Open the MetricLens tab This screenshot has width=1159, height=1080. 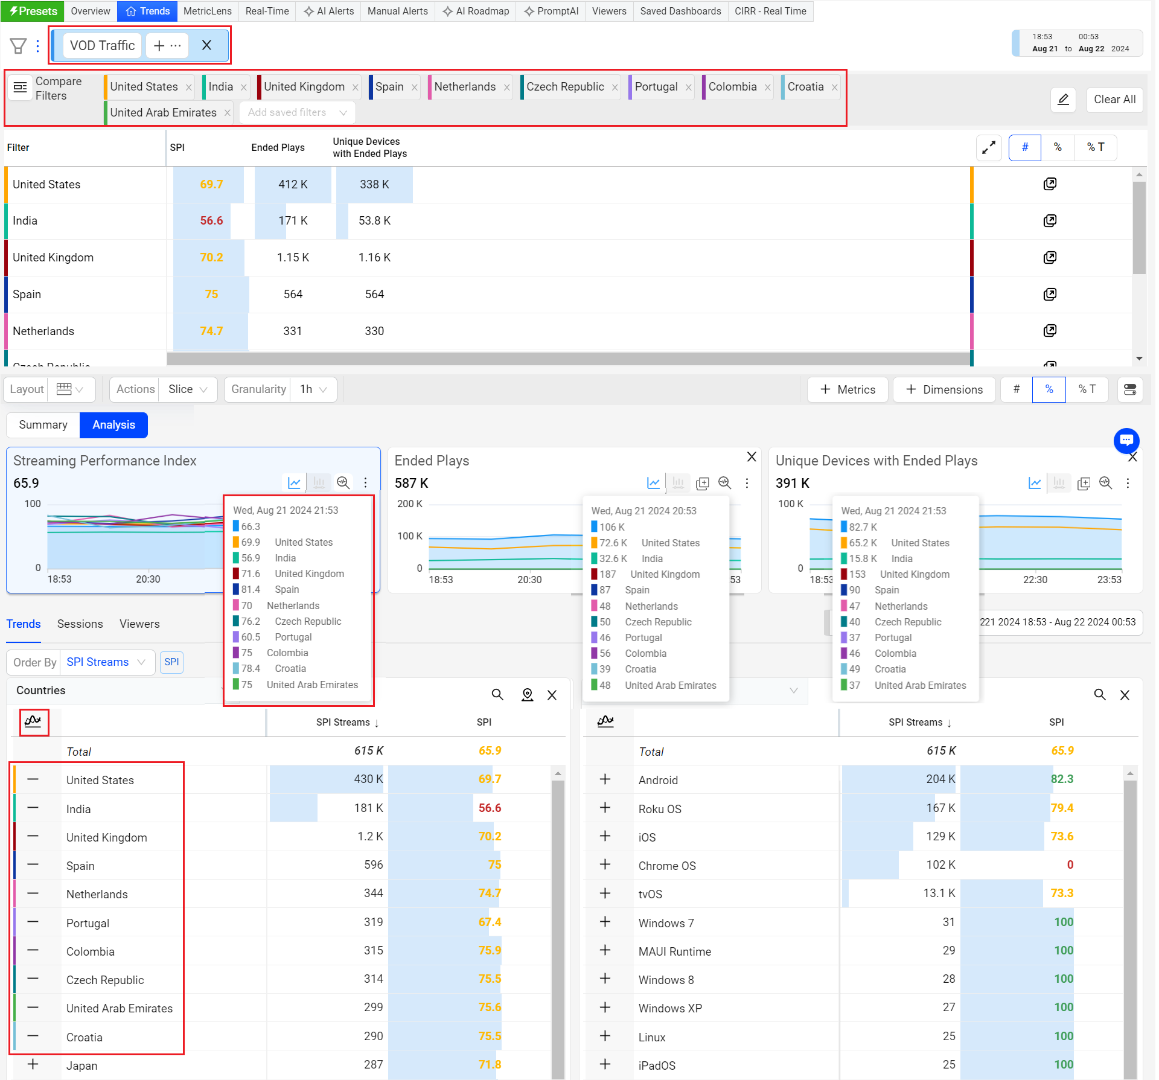[x=207, y=11]
